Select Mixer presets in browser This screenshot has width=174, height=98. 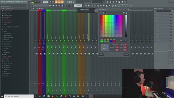click(7, 22)
